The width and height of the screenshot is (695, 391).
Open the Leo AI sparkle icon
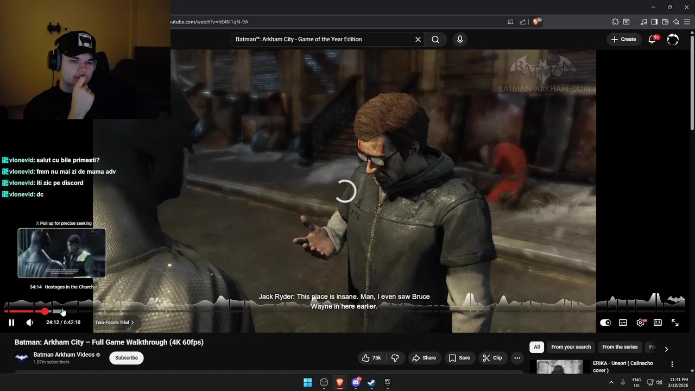pos(676,22)
